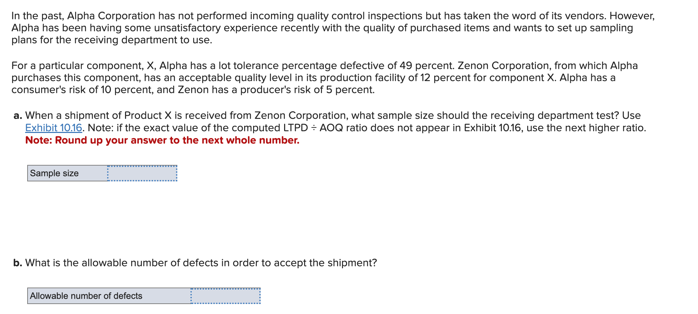Click the red round-up note text

click(x=162, y=140)
